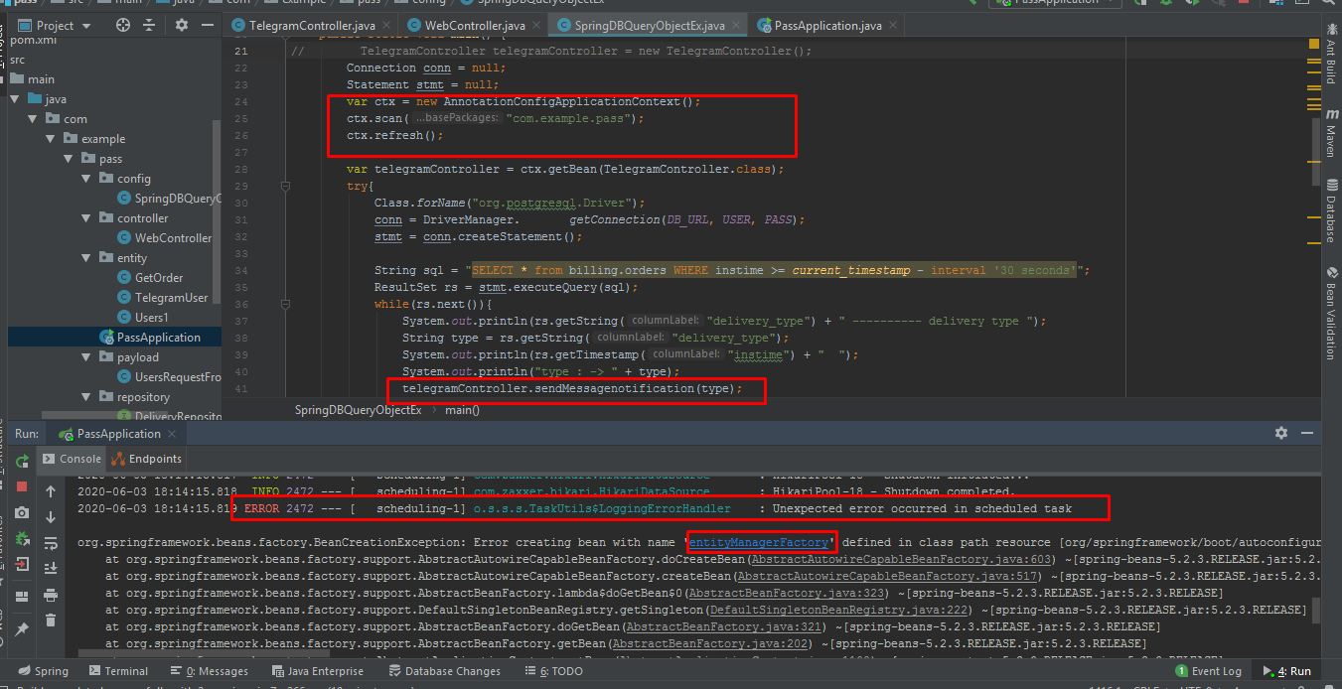Click the green bug debug icon in Run panel
This screenshot has width=1342, height=689.
tap(22, 540)
